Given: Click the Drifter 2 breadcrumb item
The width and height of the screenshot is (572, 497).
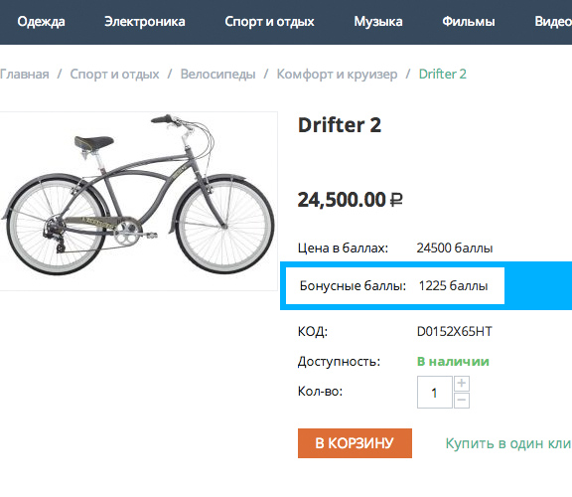Looking at the screenshot, I should coord(443,75).
